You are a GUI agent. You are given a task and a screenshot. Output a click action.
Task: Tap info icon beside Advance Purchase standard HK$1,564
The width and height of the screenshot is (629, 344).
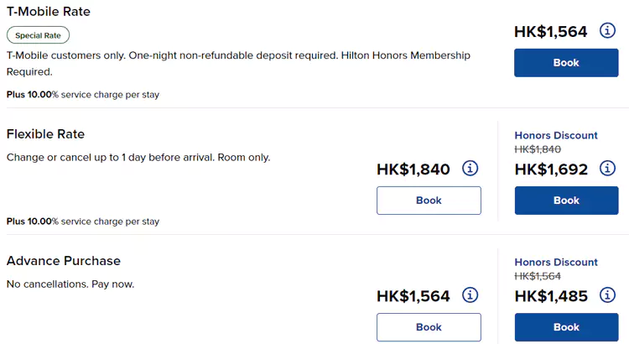[x=470, y=295]
